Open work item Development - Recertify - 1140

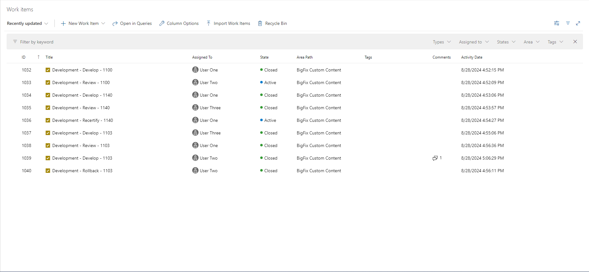82,120
